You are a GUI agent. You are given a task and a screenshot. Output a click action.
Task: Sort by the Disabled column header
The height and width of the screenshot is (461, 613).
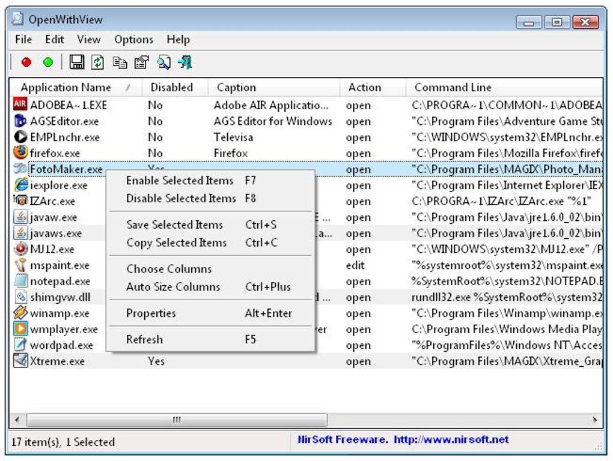click(175, 88)
